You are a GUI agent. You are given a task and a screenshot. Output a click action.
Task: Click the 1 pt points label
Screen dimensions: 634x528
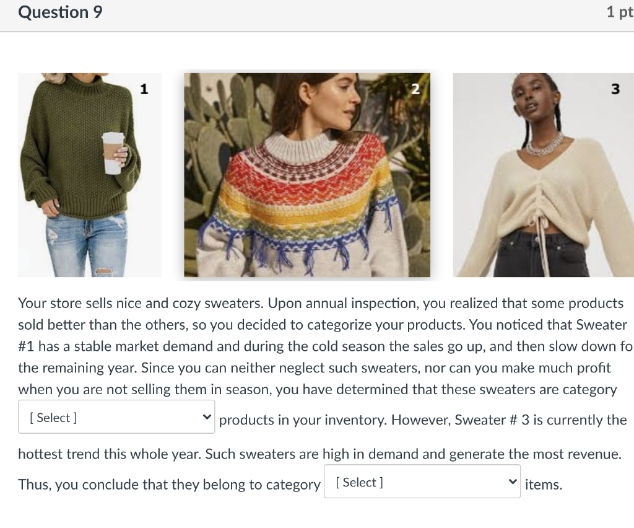coord(619,12)
